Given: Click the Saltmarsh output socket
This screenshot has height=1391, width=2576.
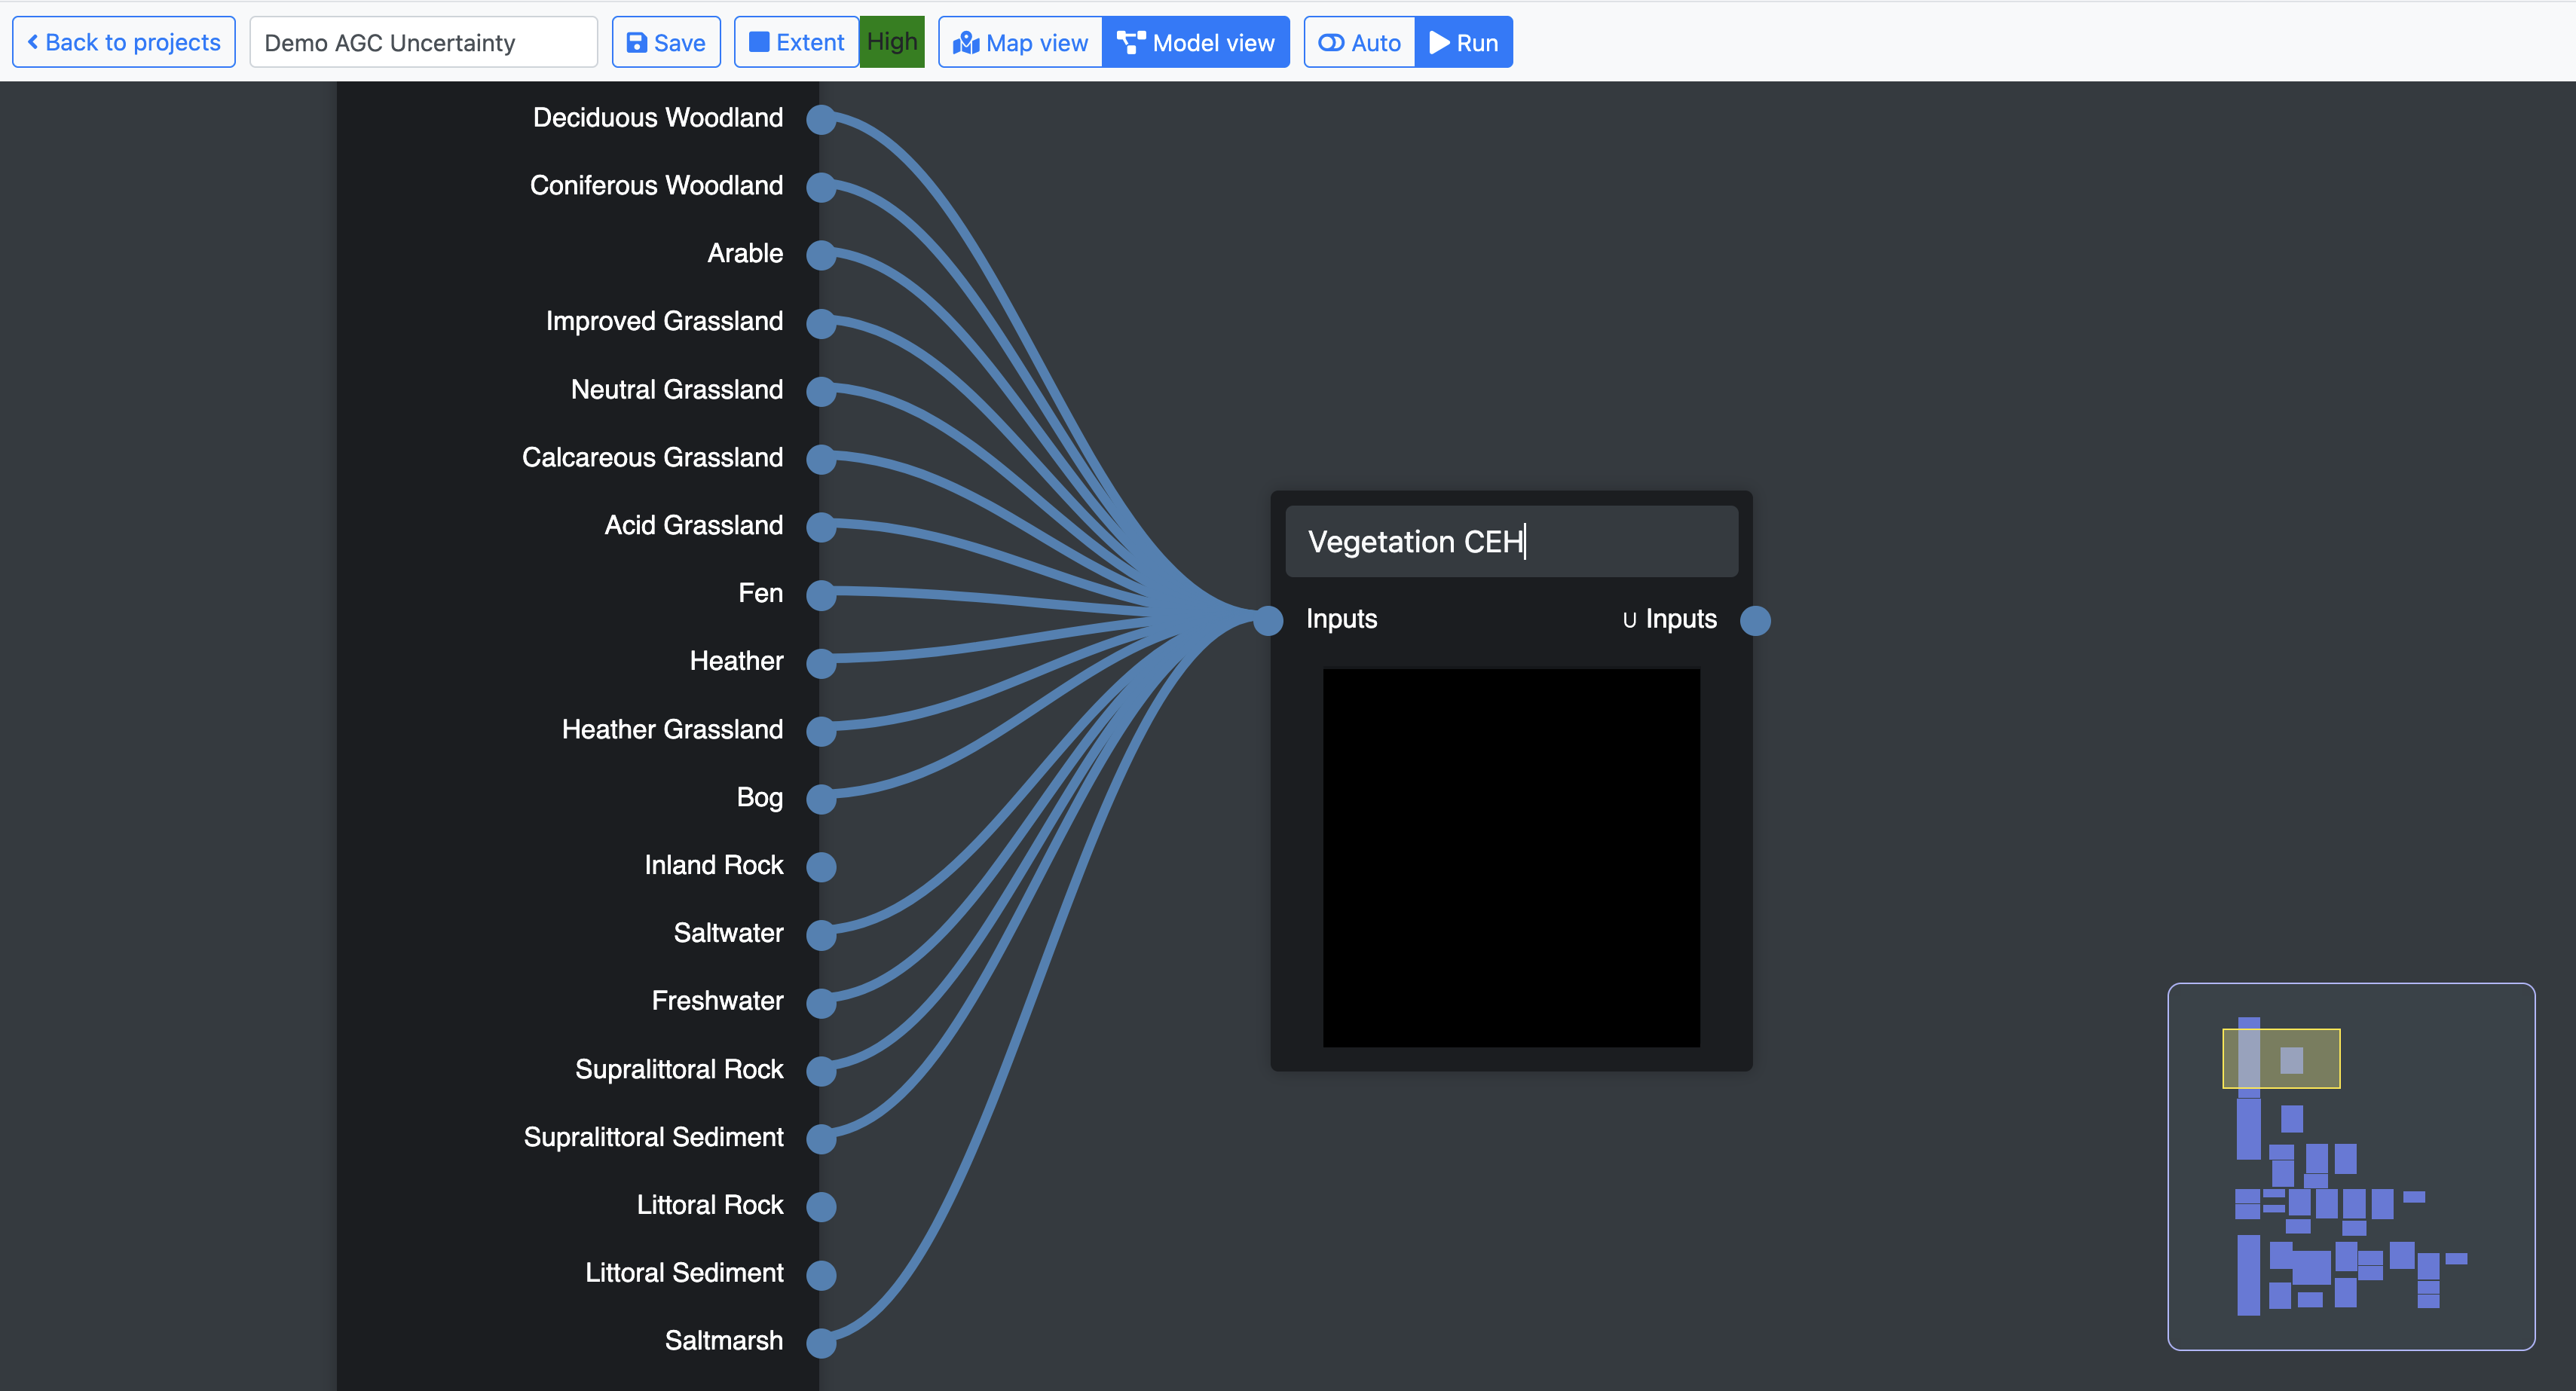Looking at the screenshot, I should [821, 1342].
